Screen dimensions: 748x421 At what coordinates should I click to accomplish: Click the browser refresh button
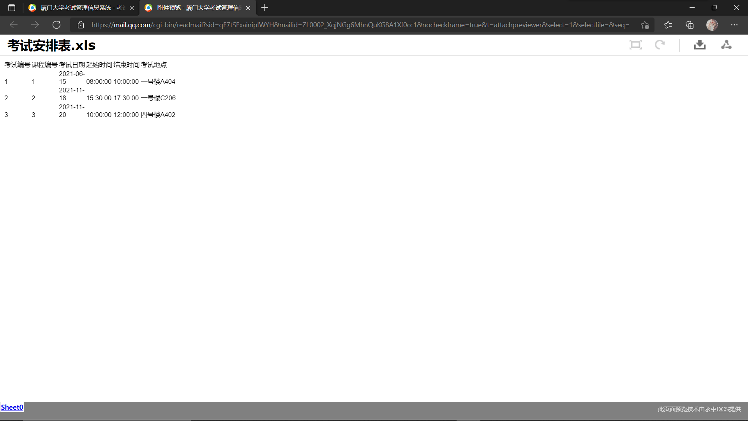click(56, 25)
